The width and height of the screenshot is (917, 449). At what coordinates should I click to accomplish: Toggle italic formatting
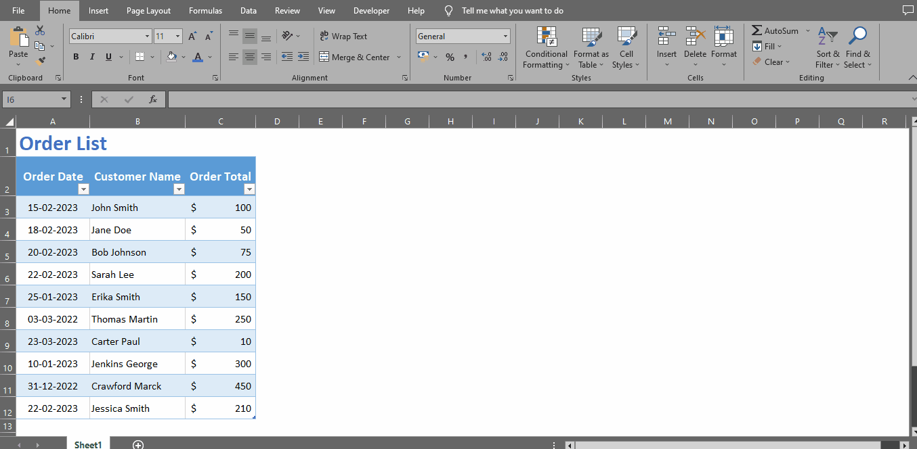coord(92,56)
